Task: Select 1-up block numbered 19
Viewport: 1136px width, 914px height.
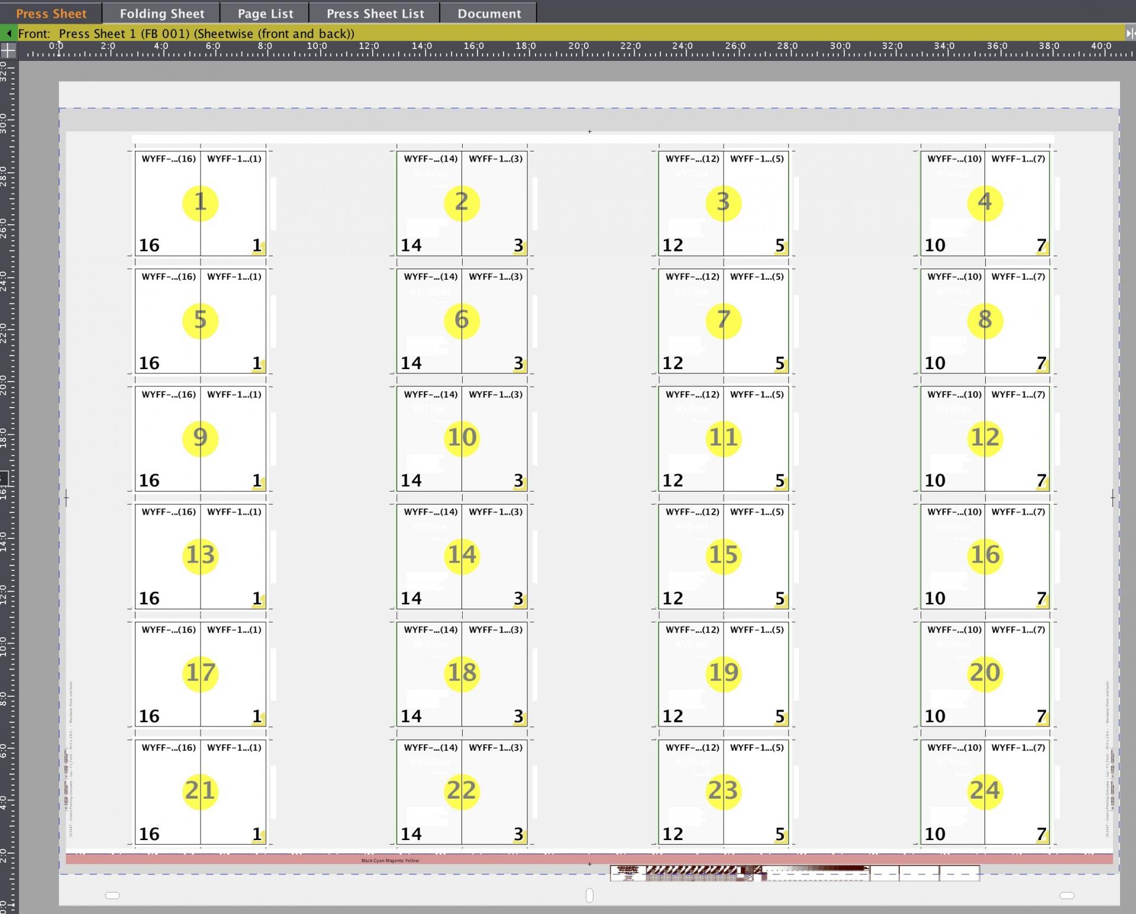Action: click(x=723, y=674)
